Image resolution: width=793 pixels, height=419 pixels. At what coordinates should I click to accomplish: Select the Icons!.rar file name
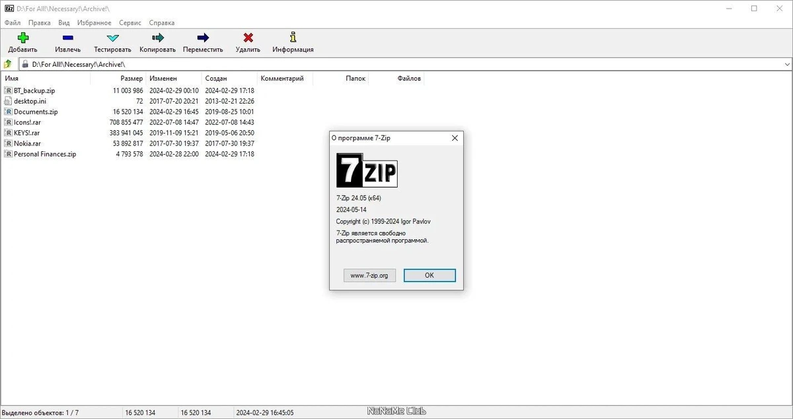27,122
